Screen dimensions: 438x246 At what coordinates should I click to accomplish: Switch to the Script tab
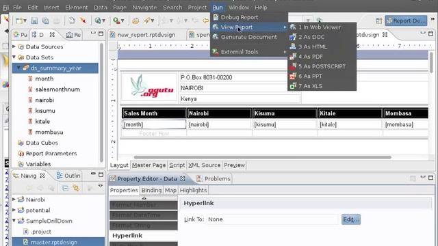point(177,165)
